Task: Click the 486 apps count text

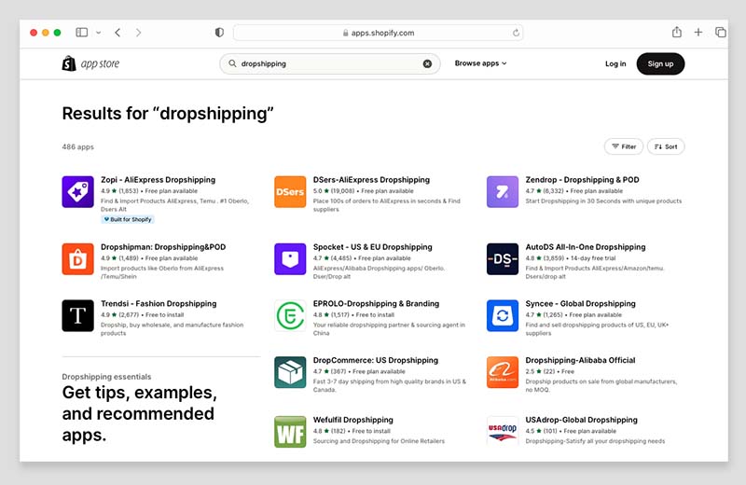Action: (x=77, y=147)
